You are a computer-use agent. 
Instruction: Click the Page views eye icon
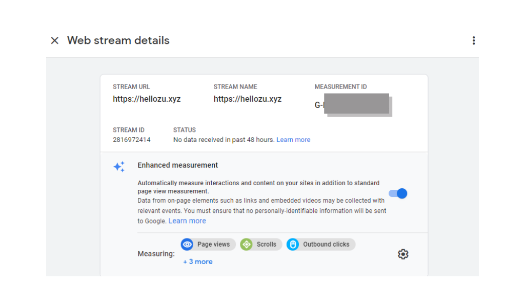(187, 245)
